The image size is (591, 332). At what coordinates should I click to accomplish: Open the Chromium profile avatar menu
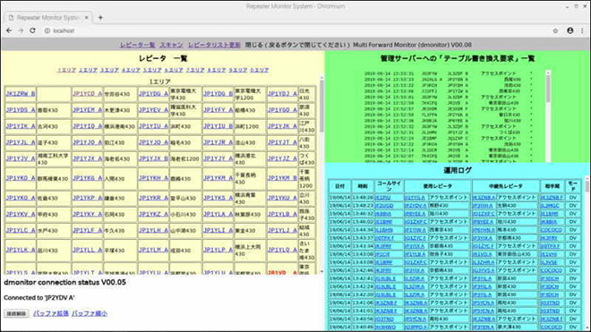coord(570,30)
